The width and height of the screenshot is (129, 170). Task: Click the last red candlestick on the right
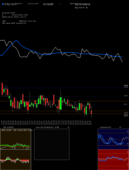91,112
